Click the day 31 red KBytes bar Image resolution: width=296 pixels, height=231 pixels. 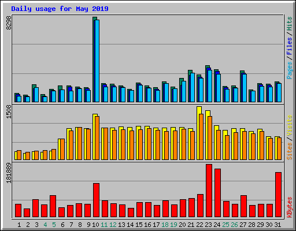[x=278, y=195]
